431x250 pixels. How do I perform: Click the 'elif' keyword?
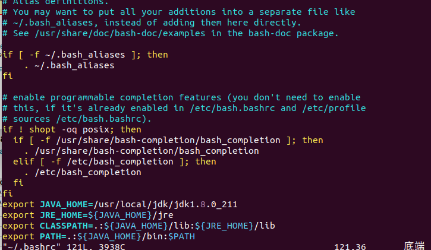pos(24,162)
